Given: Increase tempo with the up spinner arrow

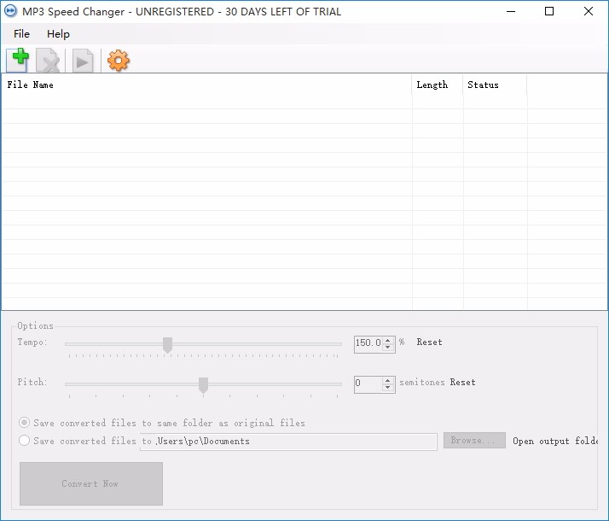Looking at the screenshot, I should pyautogui.click(x=387, y=340).
